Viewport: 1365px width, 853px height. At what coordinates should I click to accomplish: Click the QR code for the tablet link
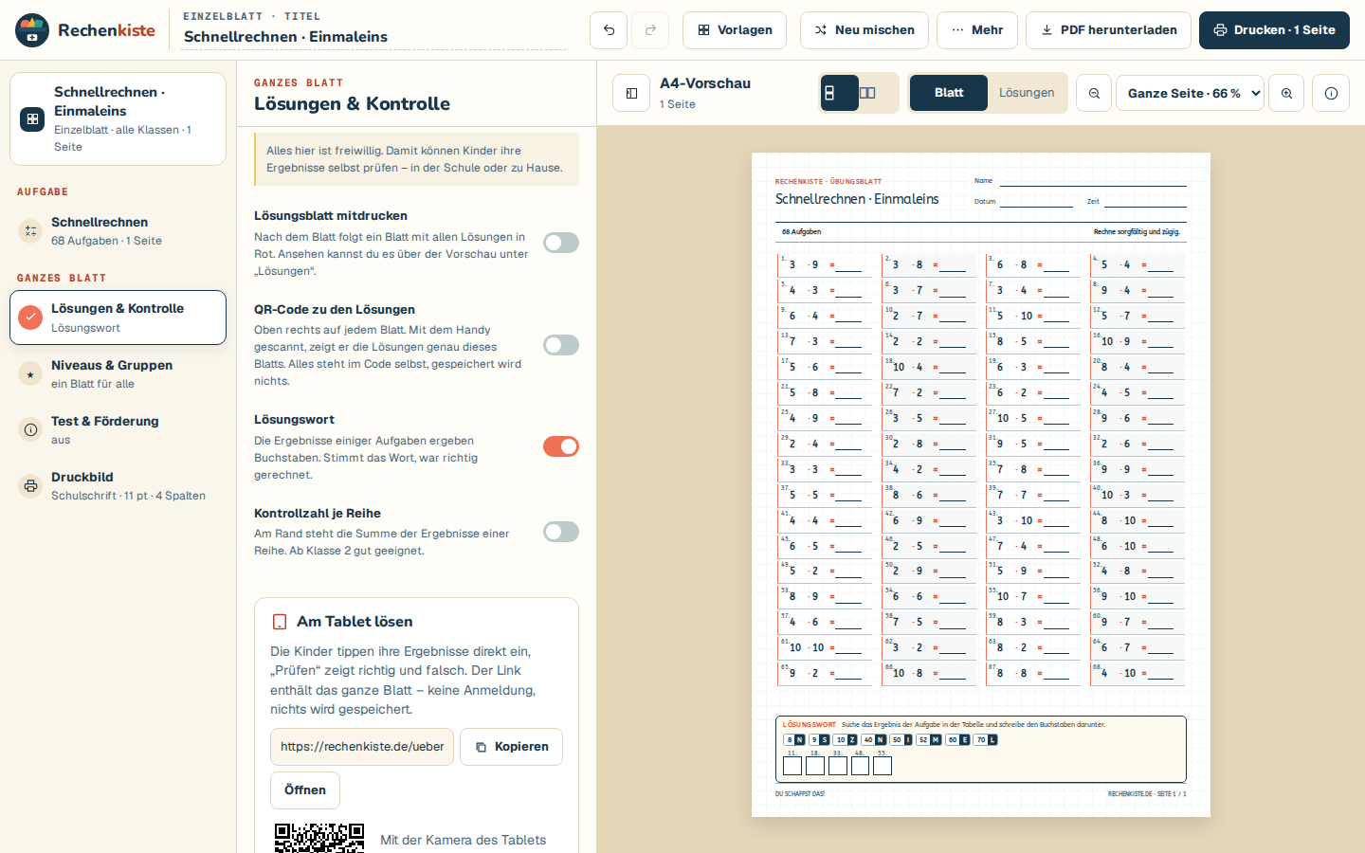tap(319, 838)
